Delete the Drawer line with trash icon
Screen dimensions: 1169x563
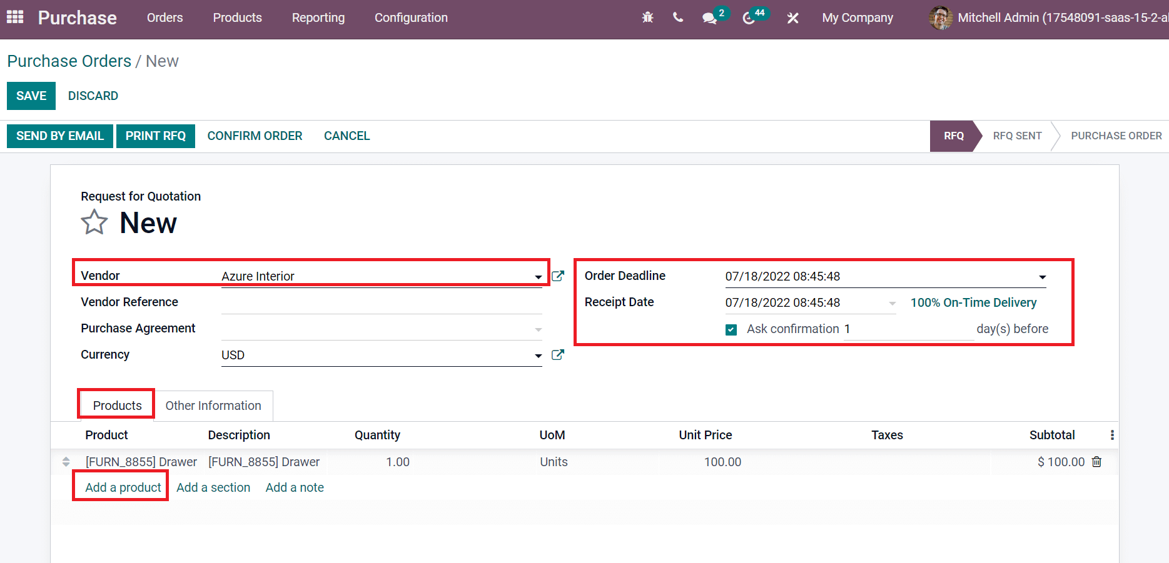(1096, 462)
